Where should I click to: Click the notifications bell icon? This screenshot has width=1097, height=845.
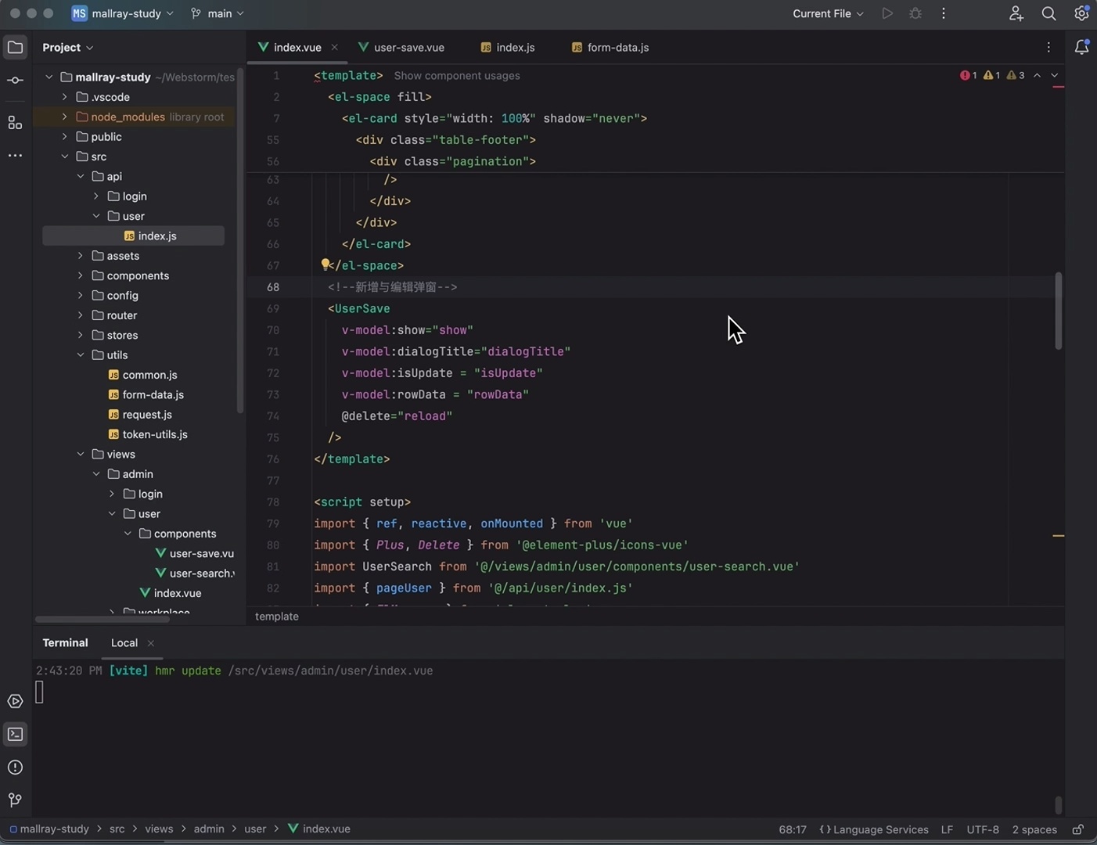point(1082,47)
